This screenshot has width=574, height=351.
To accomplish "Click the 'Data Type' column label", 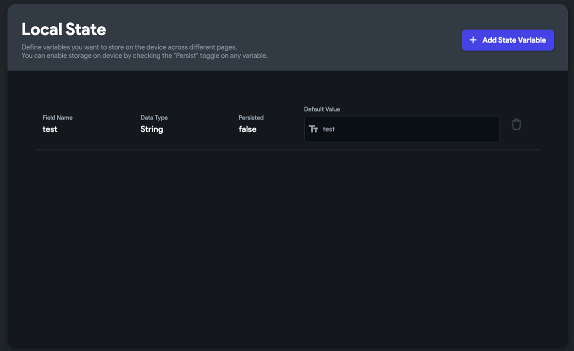I will 154,118.
